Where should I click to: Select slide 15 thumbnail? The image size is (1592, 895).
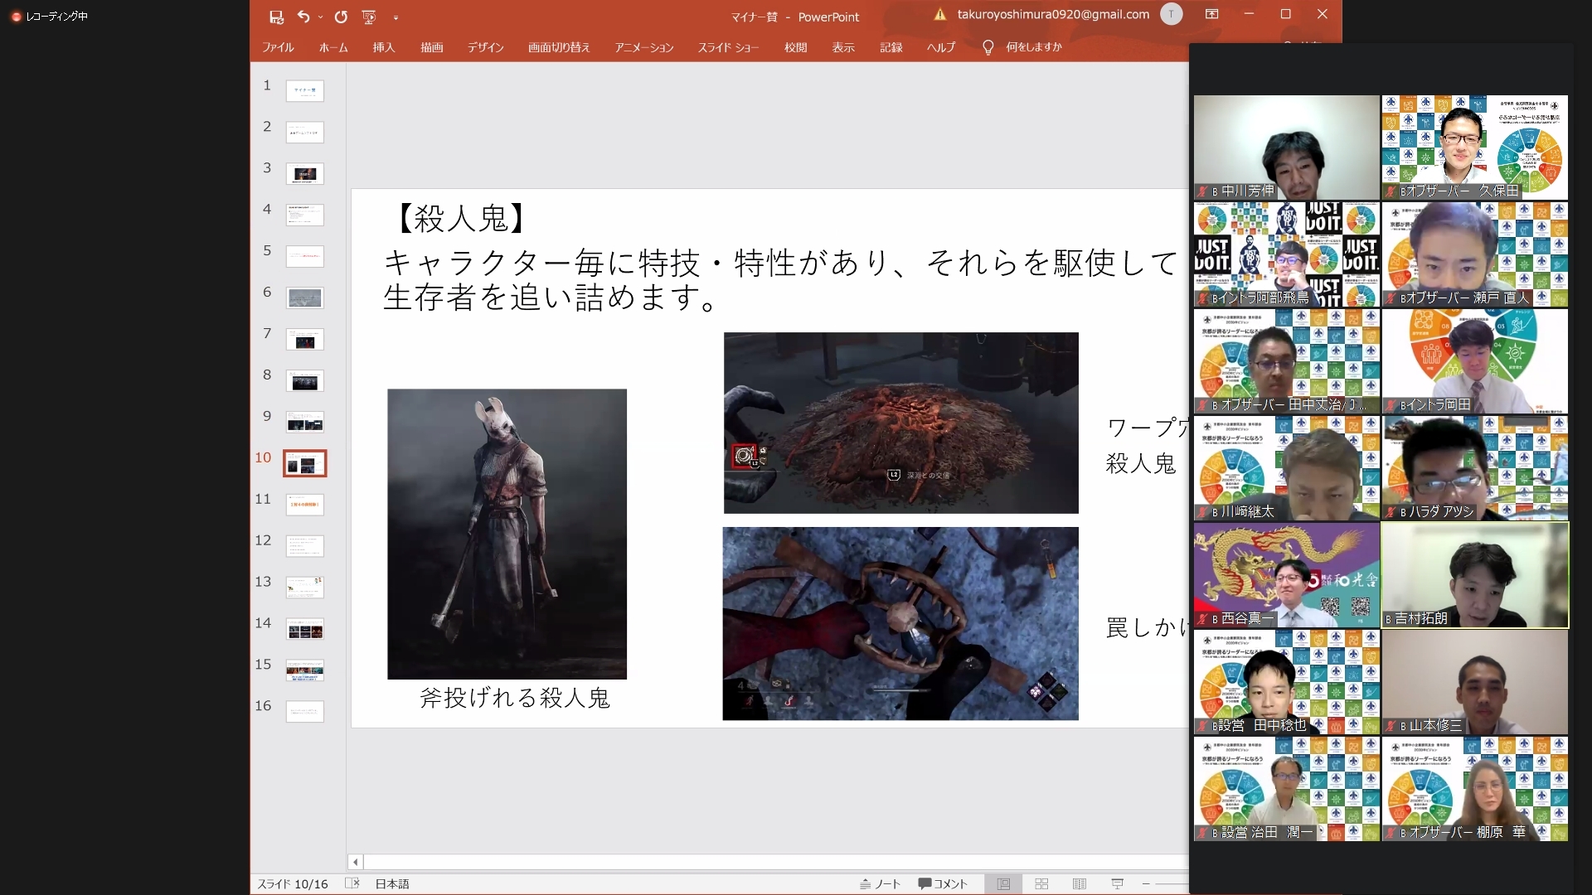point(305,670)
